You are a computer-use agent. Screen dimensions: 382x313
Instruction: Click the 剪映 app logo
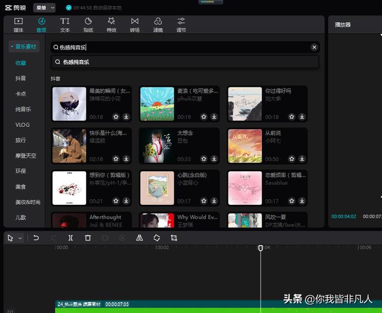pyautogui.click(x=16, y=8)
